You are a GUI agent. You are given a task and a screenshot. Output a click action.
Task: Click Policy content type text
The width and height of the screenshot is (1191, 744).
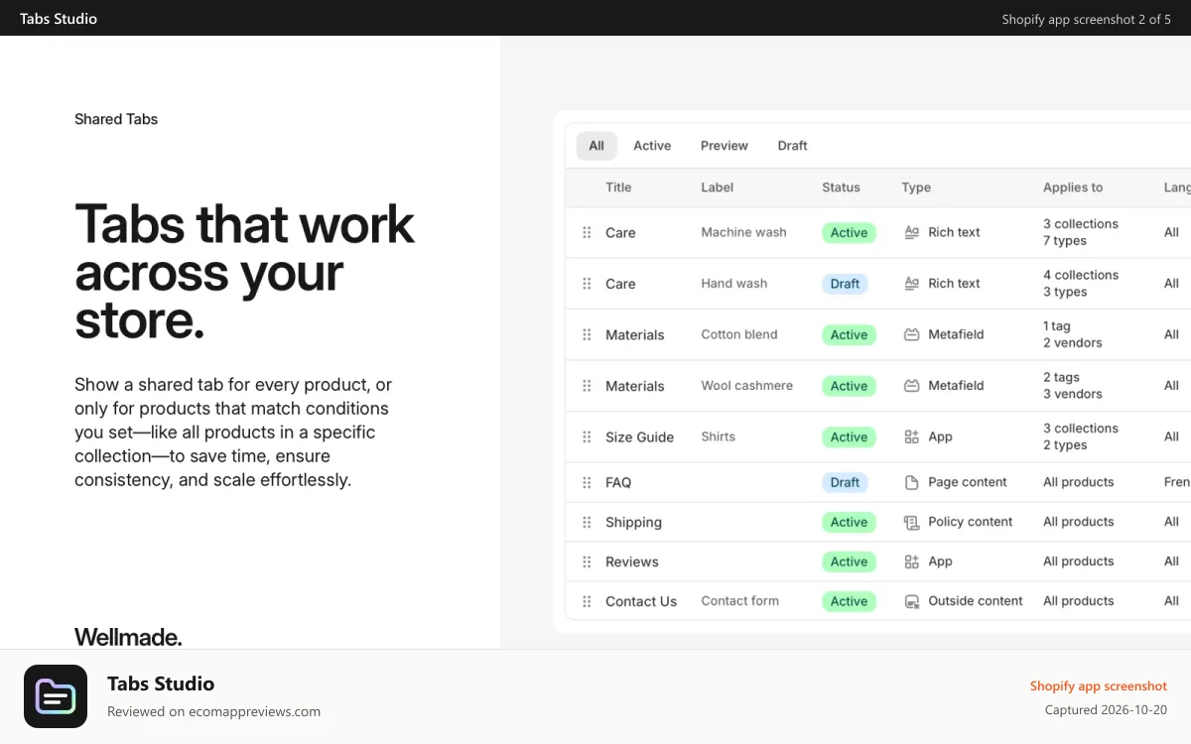[971, 522]
